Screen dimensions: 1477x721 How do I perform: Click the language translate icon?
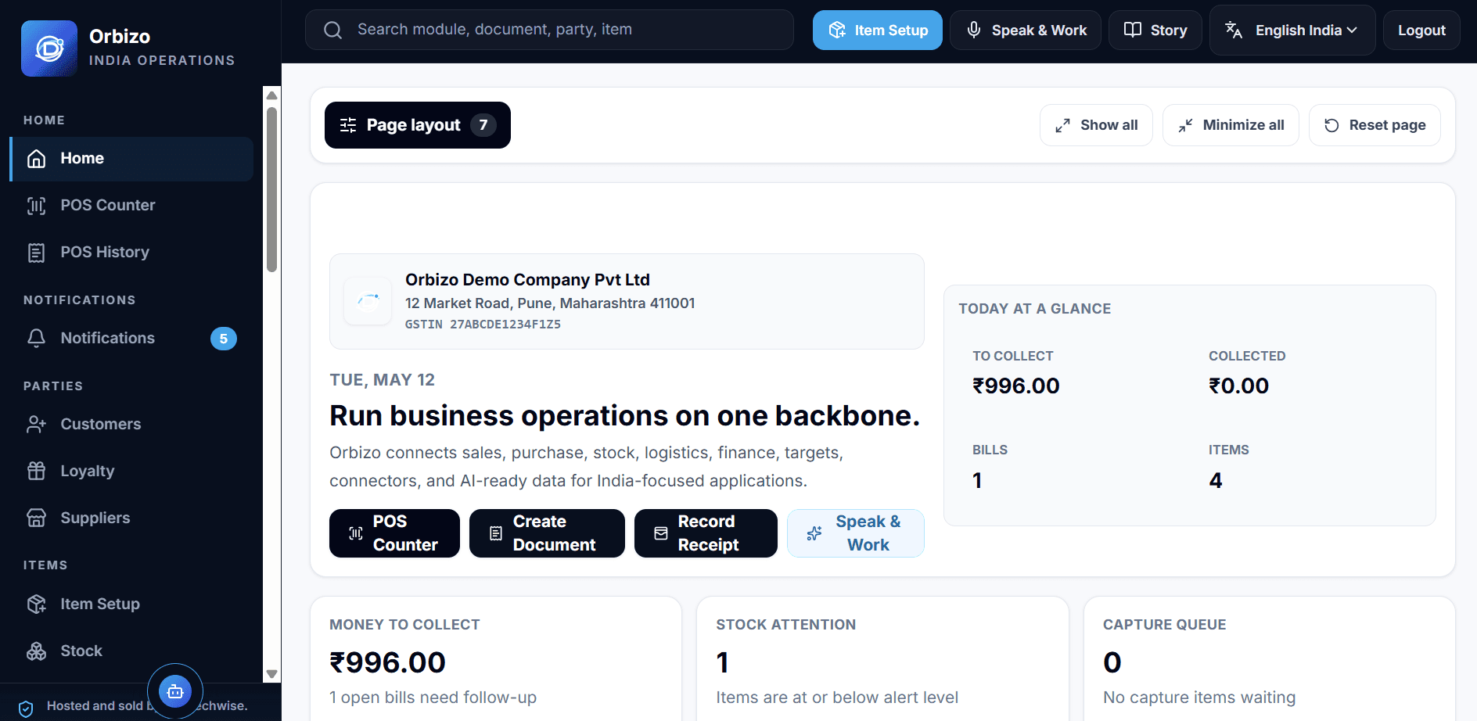[x=1234, y=30]
